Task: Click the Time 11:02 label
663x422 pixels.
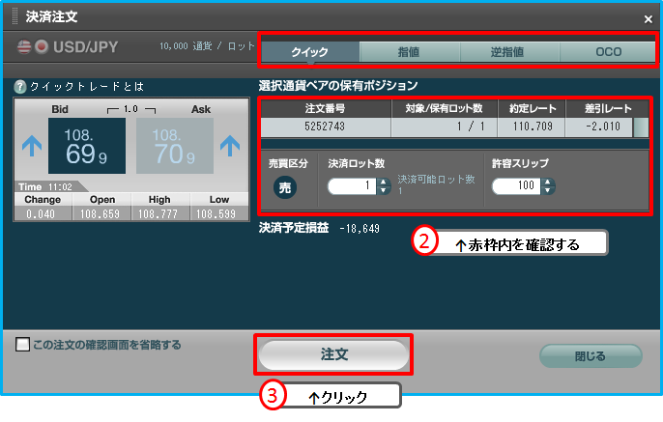Action: 45,186
